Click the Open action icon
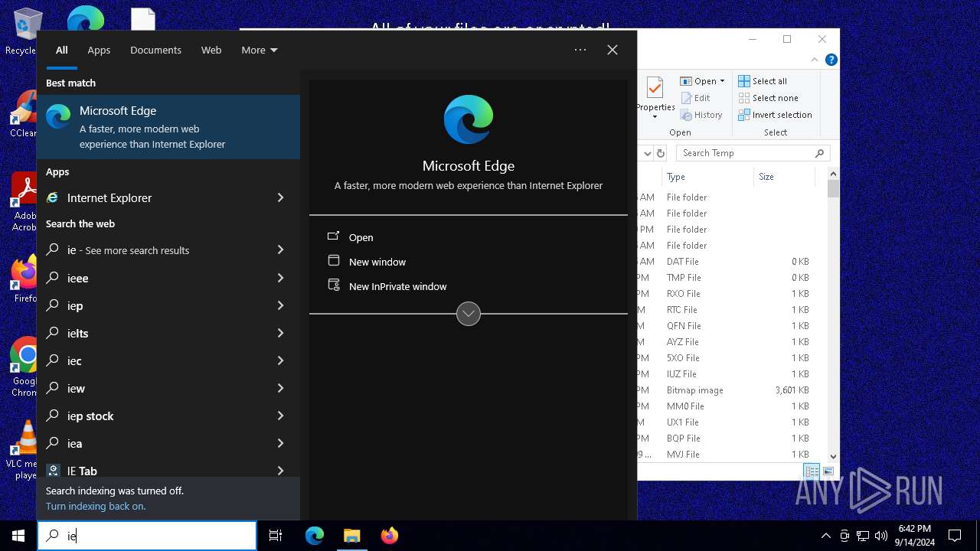Image resolution: width=980 pixels, height=551 pixels. pos(334,236)
